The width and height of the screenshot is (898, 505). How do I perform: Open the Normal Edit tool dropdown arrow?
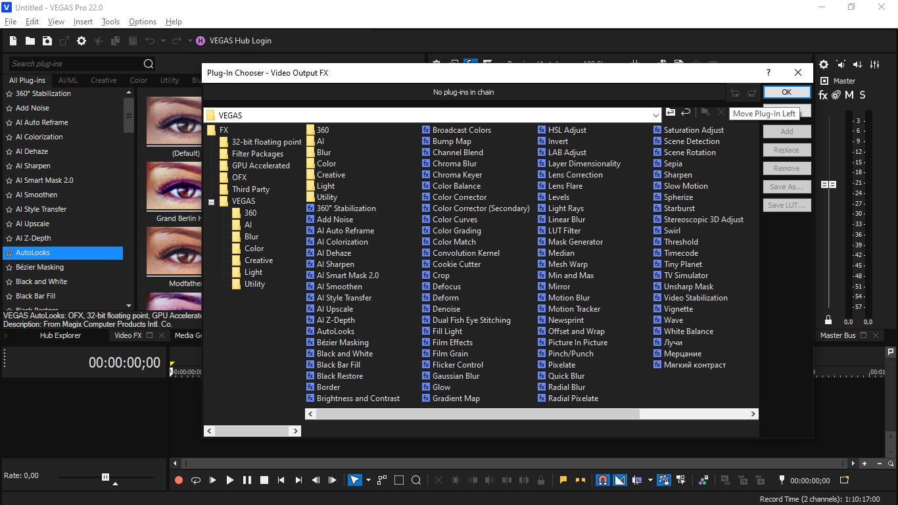point(368,481)
